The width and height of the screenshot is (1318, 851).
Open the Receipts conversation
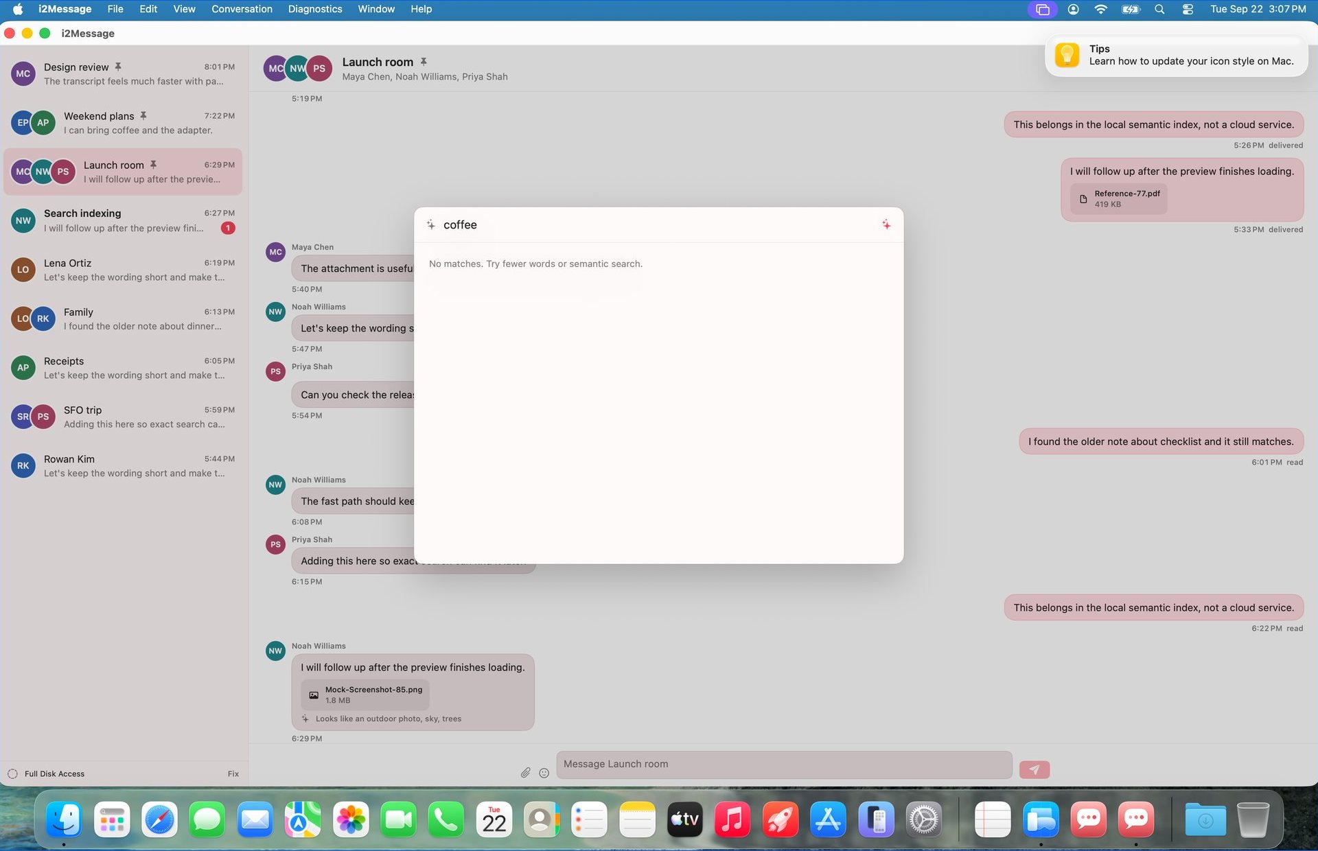pos(124,368)
